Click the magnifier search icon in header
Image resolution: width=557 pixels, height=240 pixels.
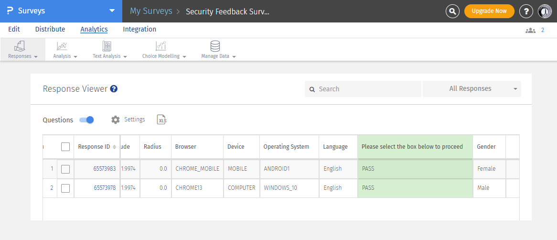(452, 11)
